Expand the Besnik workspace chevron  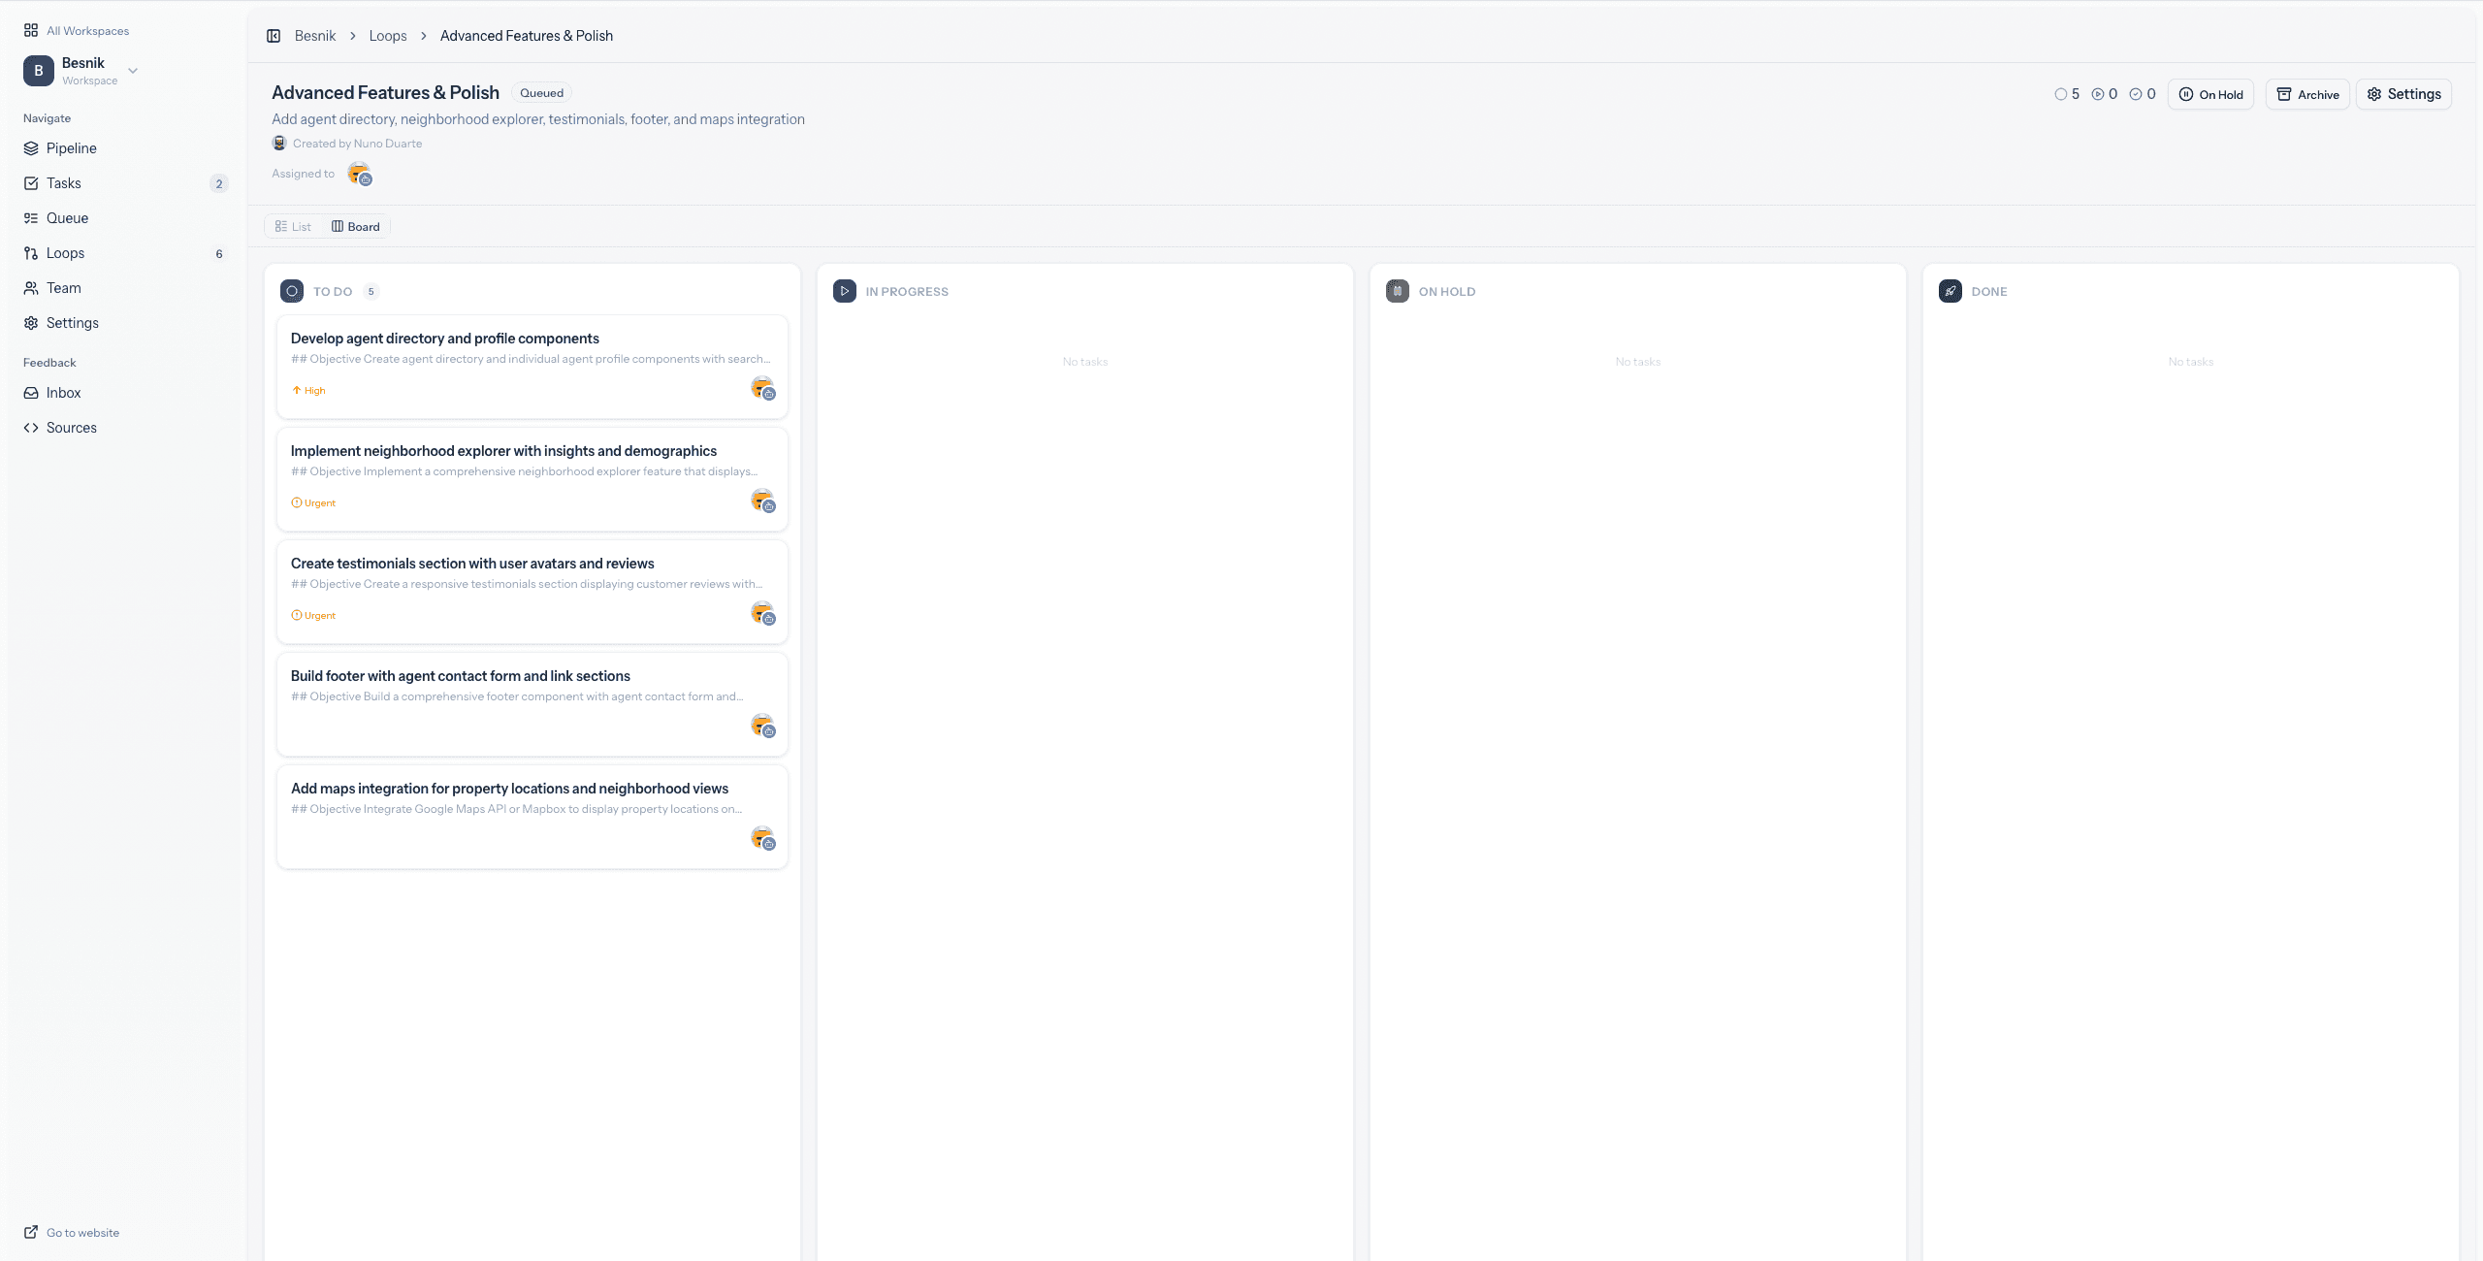[133, 71]
